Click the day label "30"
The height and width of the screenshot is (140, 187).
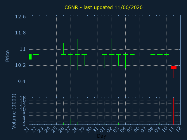(x=89, y=129)
